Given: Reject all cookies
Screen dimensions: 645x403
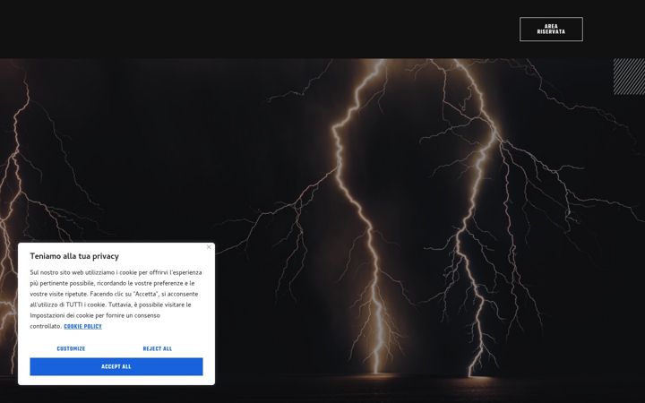Looking at the screenshot, I should click(x=158, y=348).
